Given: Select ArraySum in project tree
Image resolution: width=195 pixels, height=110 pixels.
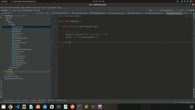Looking at the screenshot, I should (17, 31).
